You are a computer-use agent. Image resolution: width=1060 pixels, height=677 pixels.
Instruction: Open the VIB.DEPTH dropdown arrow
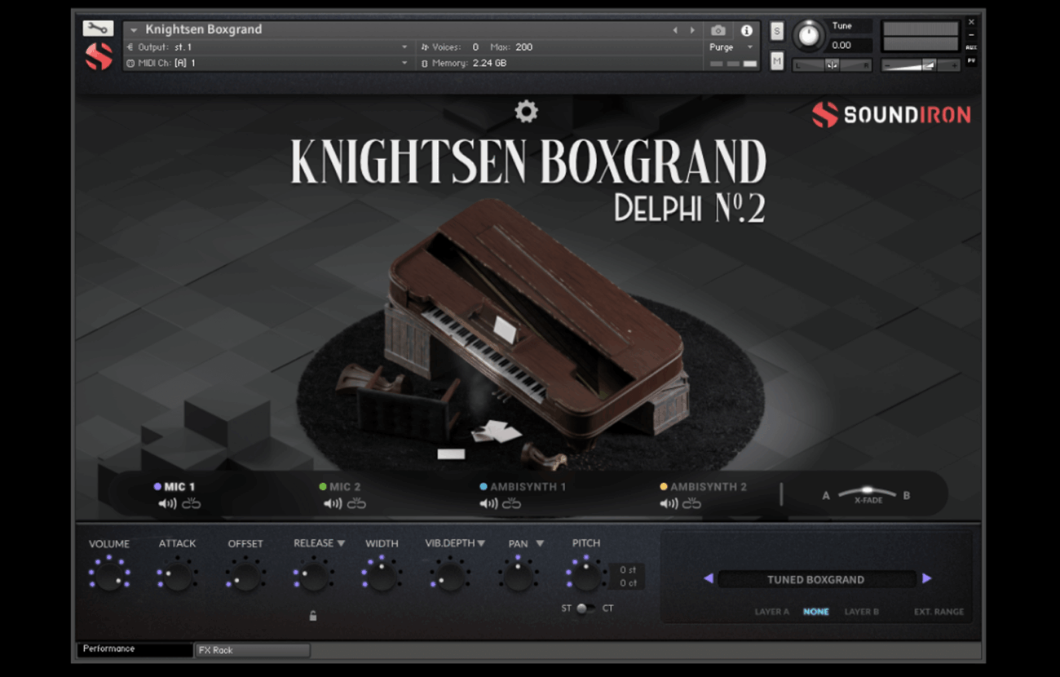[481, 543]
